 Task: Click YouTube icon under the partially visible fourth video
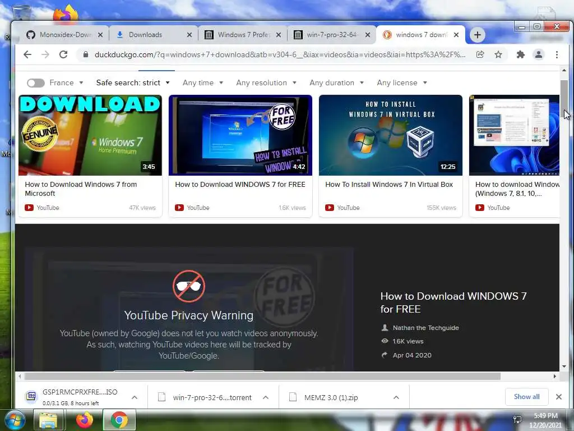[x=480, y=208]
